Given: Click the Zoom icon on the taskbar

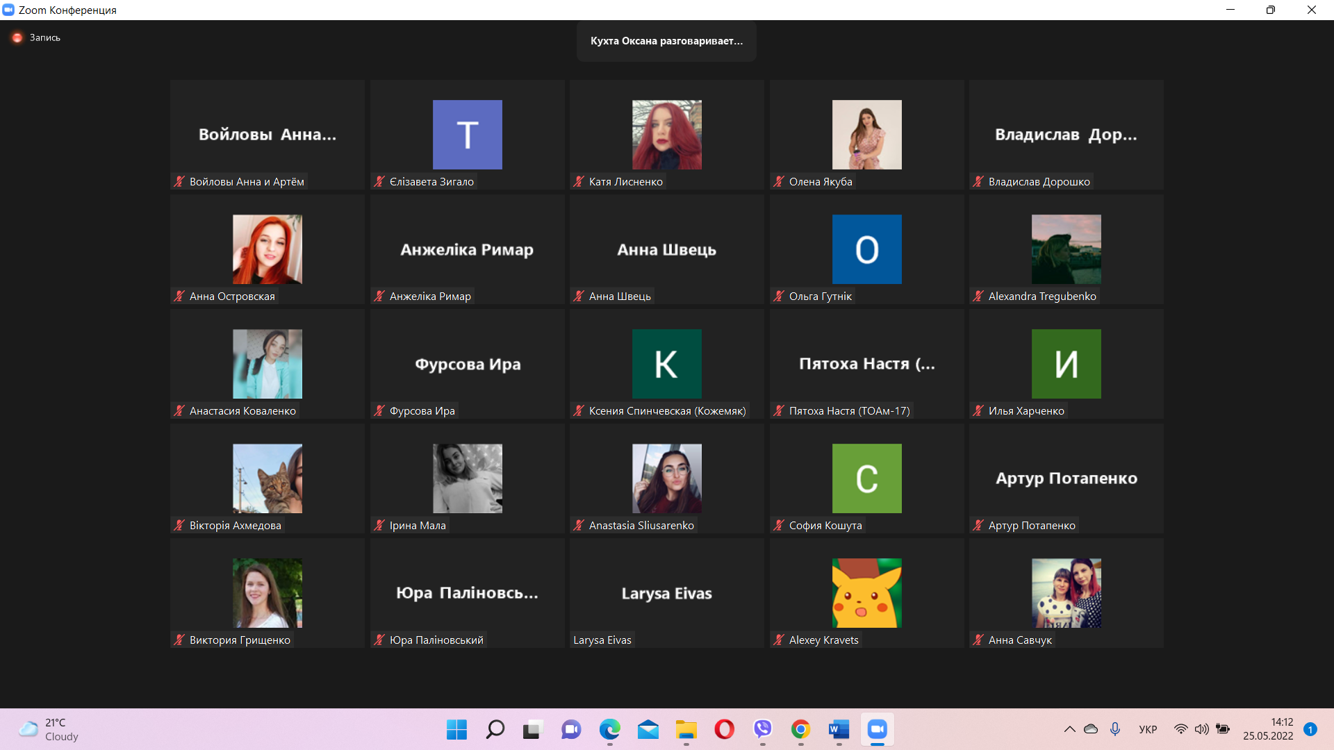Looking at the screenshot, I should 877,729.
